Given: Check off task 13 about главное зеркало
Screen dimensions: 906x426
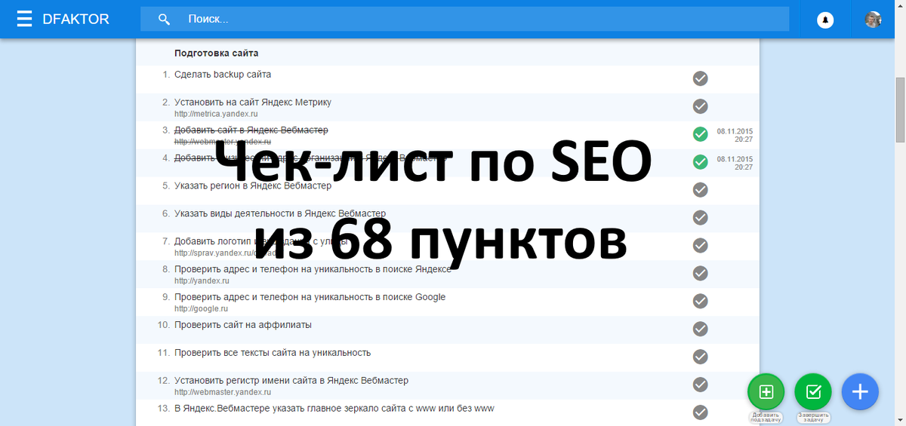Looking at the screenshot, I should pos(700,412).
